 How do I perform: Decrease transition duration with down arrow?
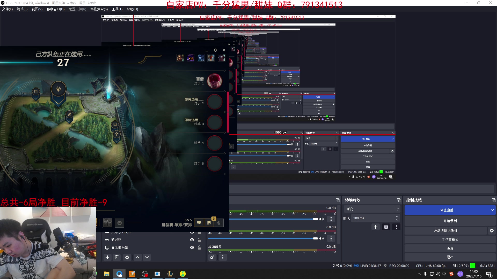[397, 220]
